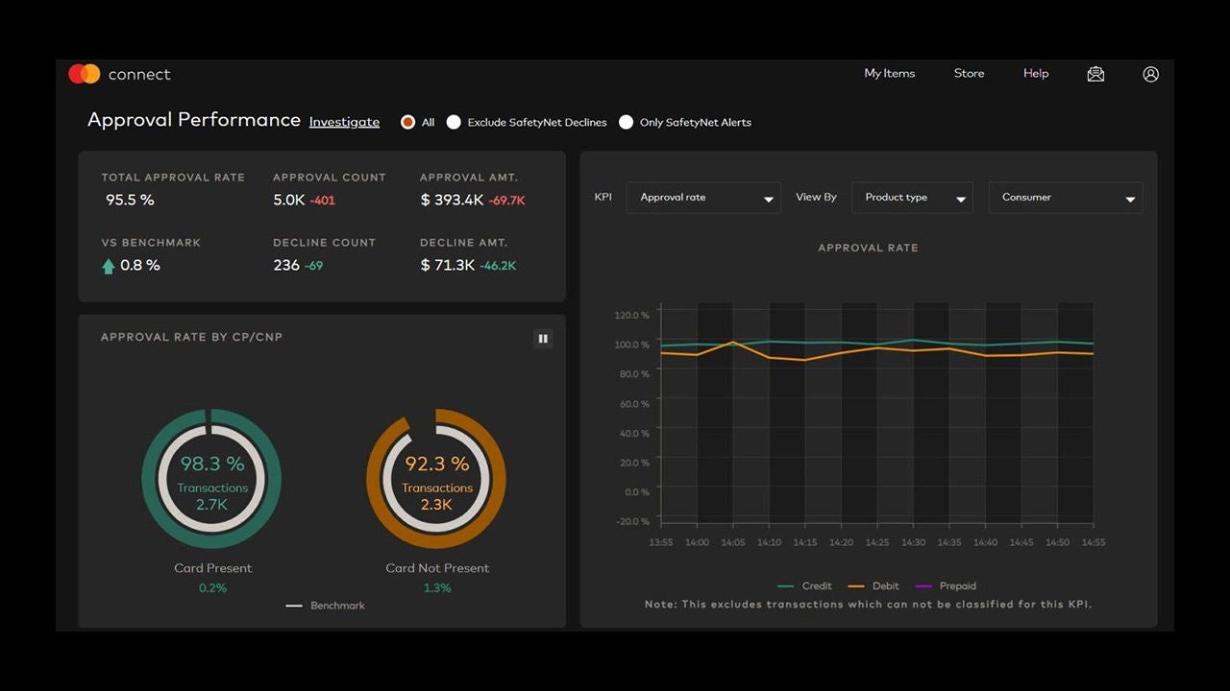Open the user profile icon
The width and height of the screenshot is (1230, 691).
click(x=1150, y=74)
